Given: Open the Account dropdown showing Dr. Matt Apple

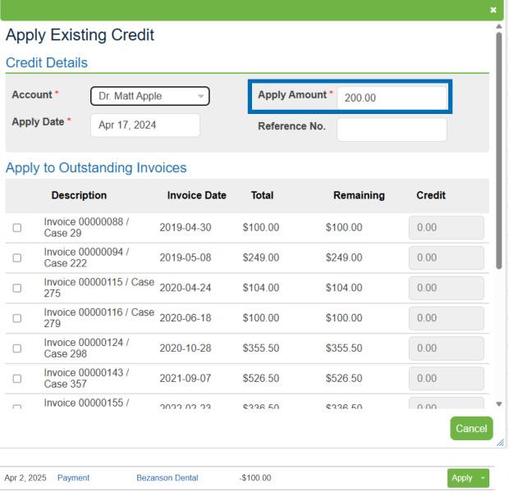Looking at the screenshot, I should pyautogui.click(x=149, y=96).
